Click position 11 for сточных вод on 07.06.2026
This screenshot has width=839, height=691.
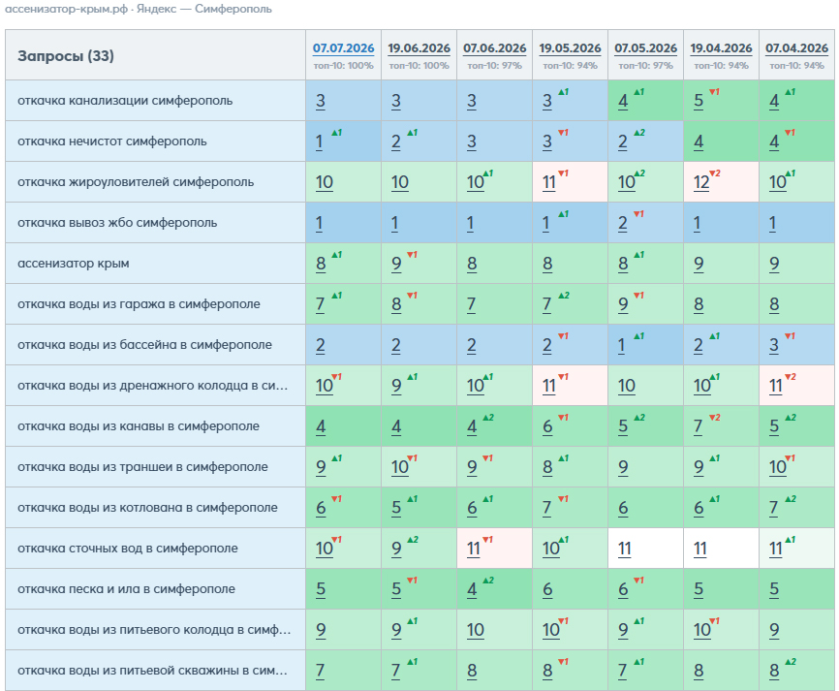(474, 549)
